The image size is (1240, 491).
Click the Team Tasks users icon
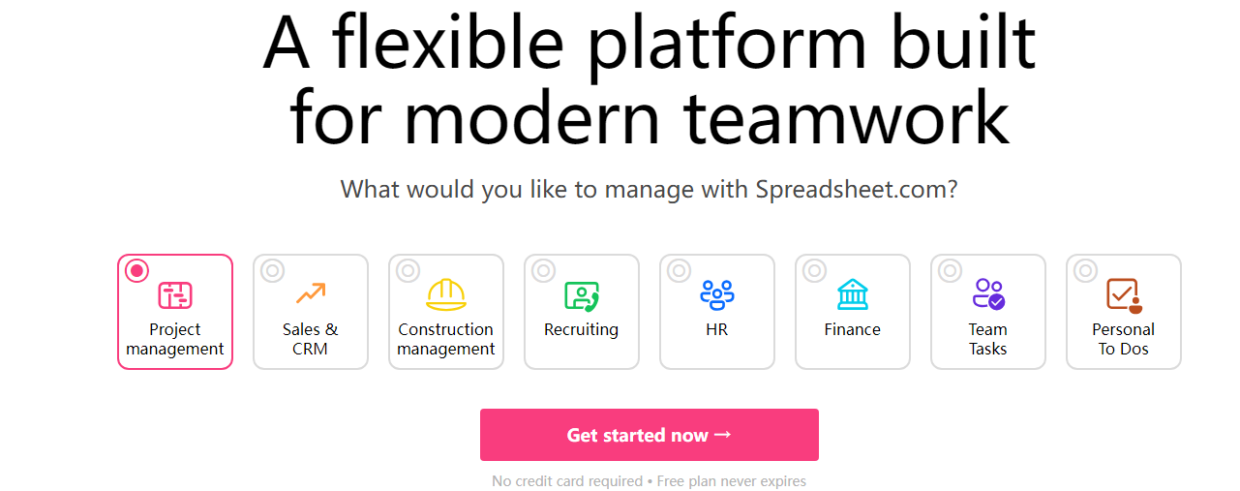tap(988, 294)
